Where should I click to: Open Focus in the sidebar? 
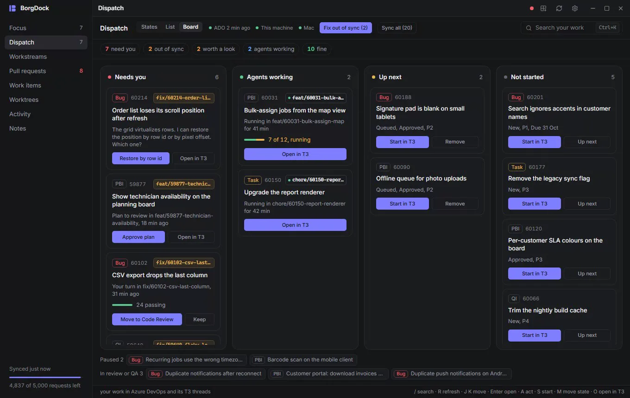click(46, 28)
